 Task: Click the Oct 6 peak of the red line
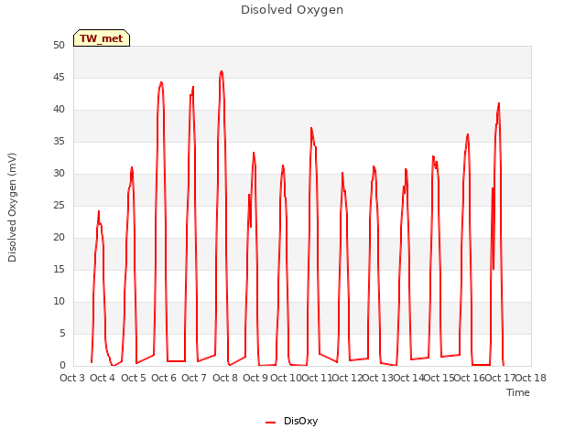(161, 82)
